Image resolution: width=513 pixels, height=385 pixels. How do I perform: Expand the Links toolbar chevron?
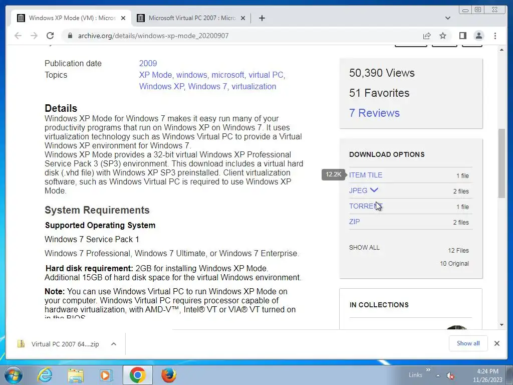point(428,370)
